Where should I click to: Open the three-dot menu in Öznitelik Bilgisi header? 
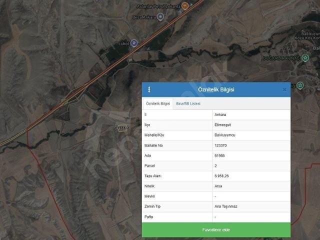149,89
